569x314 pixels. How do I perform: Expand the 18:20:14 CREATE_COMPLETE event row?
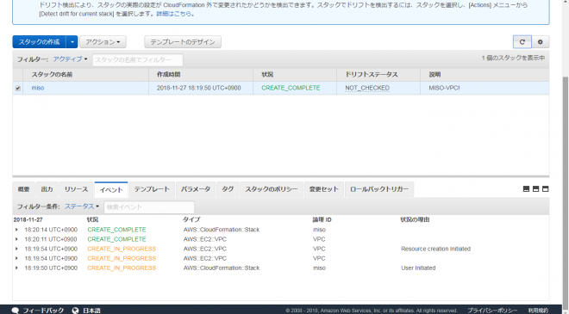click(x=16, y=230)
